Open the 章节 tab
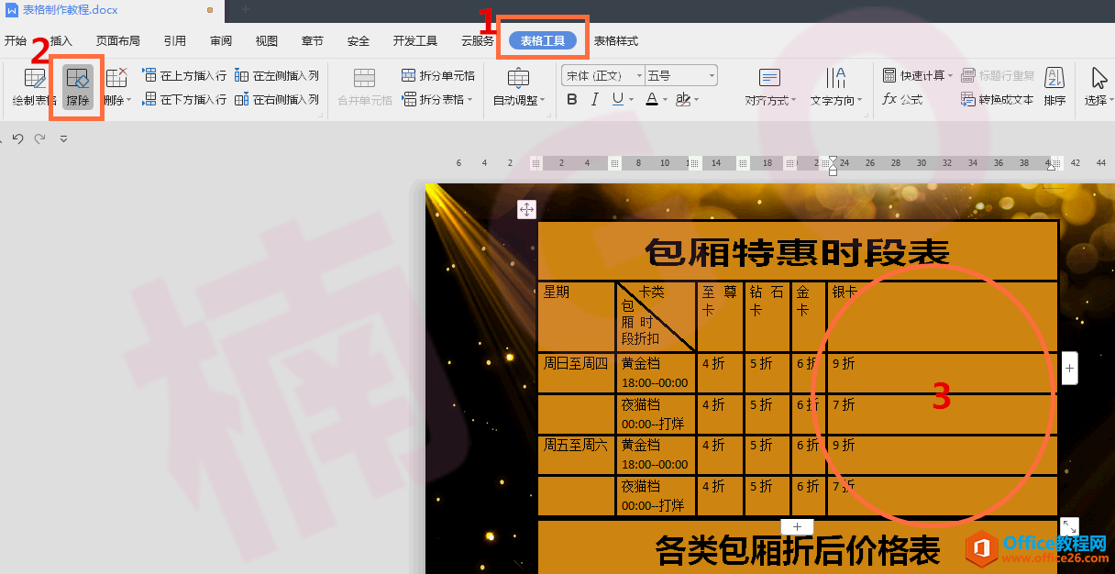Viewport: 1115px width, 574px height. [x=313, y=40]
